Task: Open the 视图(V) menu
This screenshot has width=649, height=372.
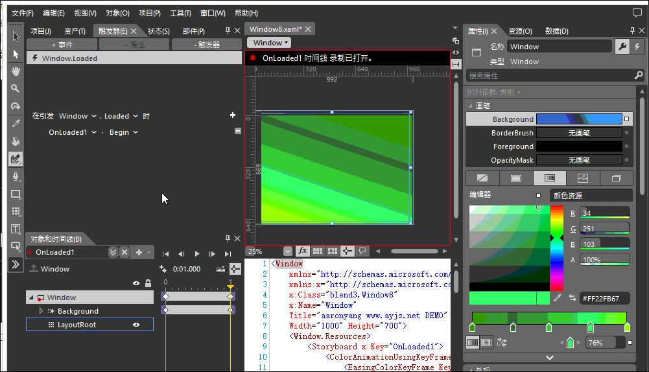Action: [x=86, y=13]
